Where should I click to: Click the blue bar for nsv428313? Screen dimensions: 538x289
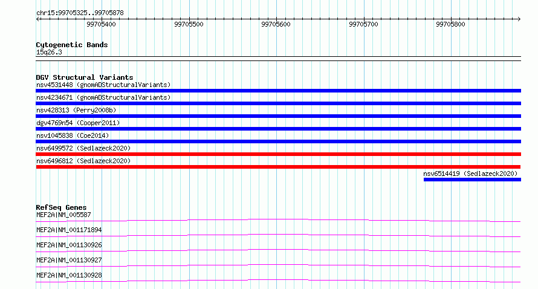click(278, 116)
